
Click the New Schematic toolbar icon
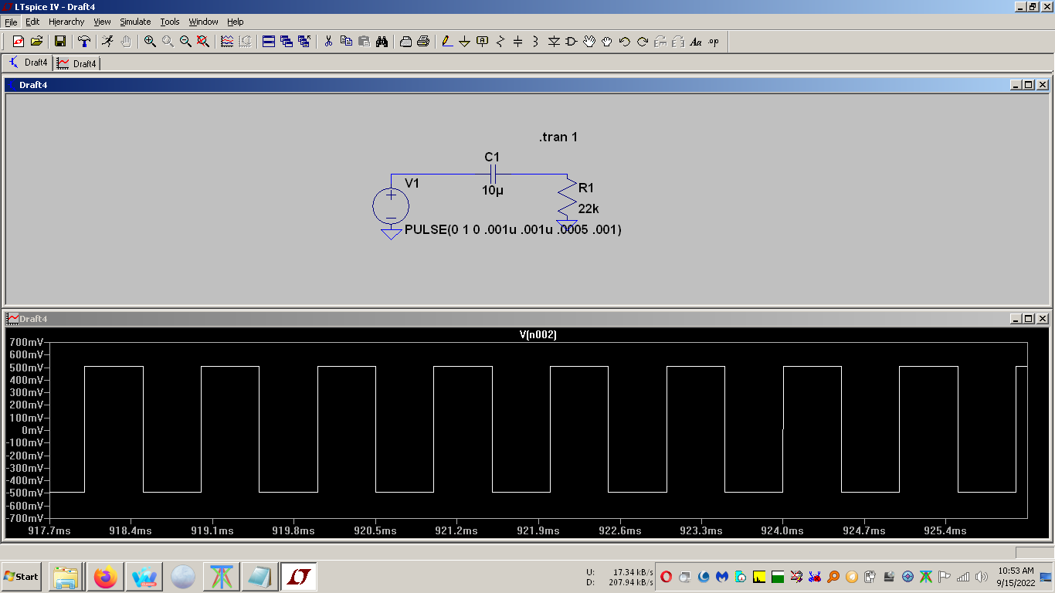[x=19, y=42]
